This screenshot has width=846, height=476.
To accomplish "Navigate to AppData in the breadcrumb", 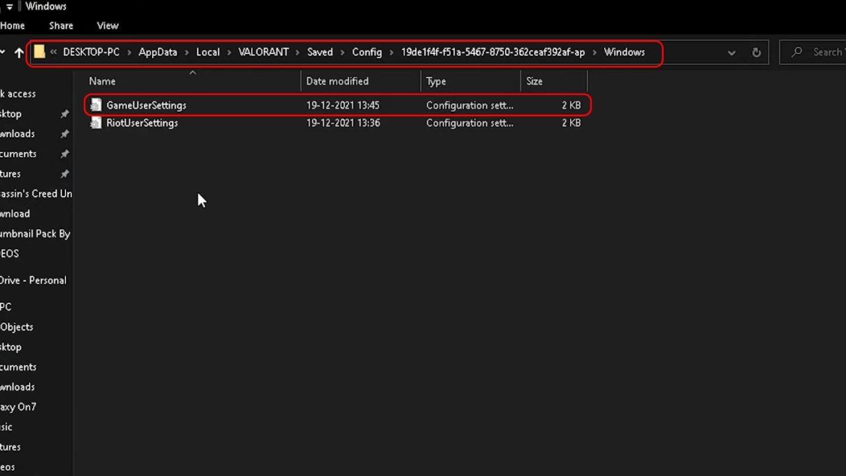I will (x=158, y=52).
